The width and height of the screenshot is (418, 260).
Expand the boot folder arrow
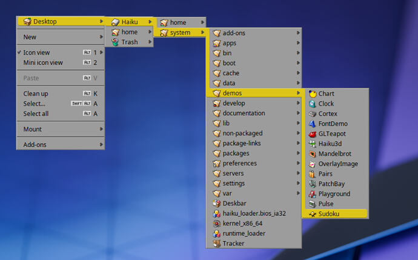(x=298, y=63)
